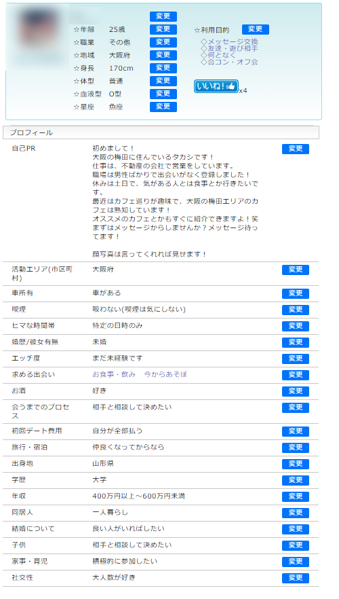Image resolution: width=339 pixels, height=599 pixels.
Task: Edit the 社交性 row value
Action: tap(296, 578)
